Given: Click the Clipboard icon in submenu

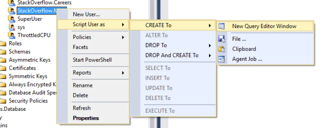Looking at the screenshot, I should (221, 49).
